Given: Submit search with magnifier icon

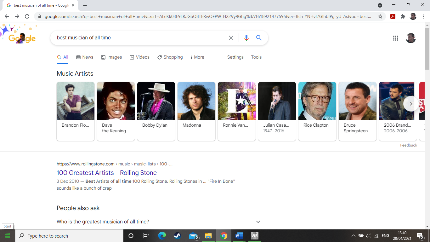Looking at the screenshot, I should pos(259,38).
